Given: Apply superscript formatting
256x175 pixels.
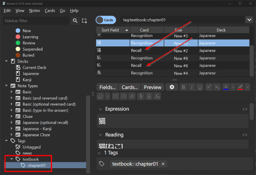Looking at the screenshot, I should click(209, 87).
